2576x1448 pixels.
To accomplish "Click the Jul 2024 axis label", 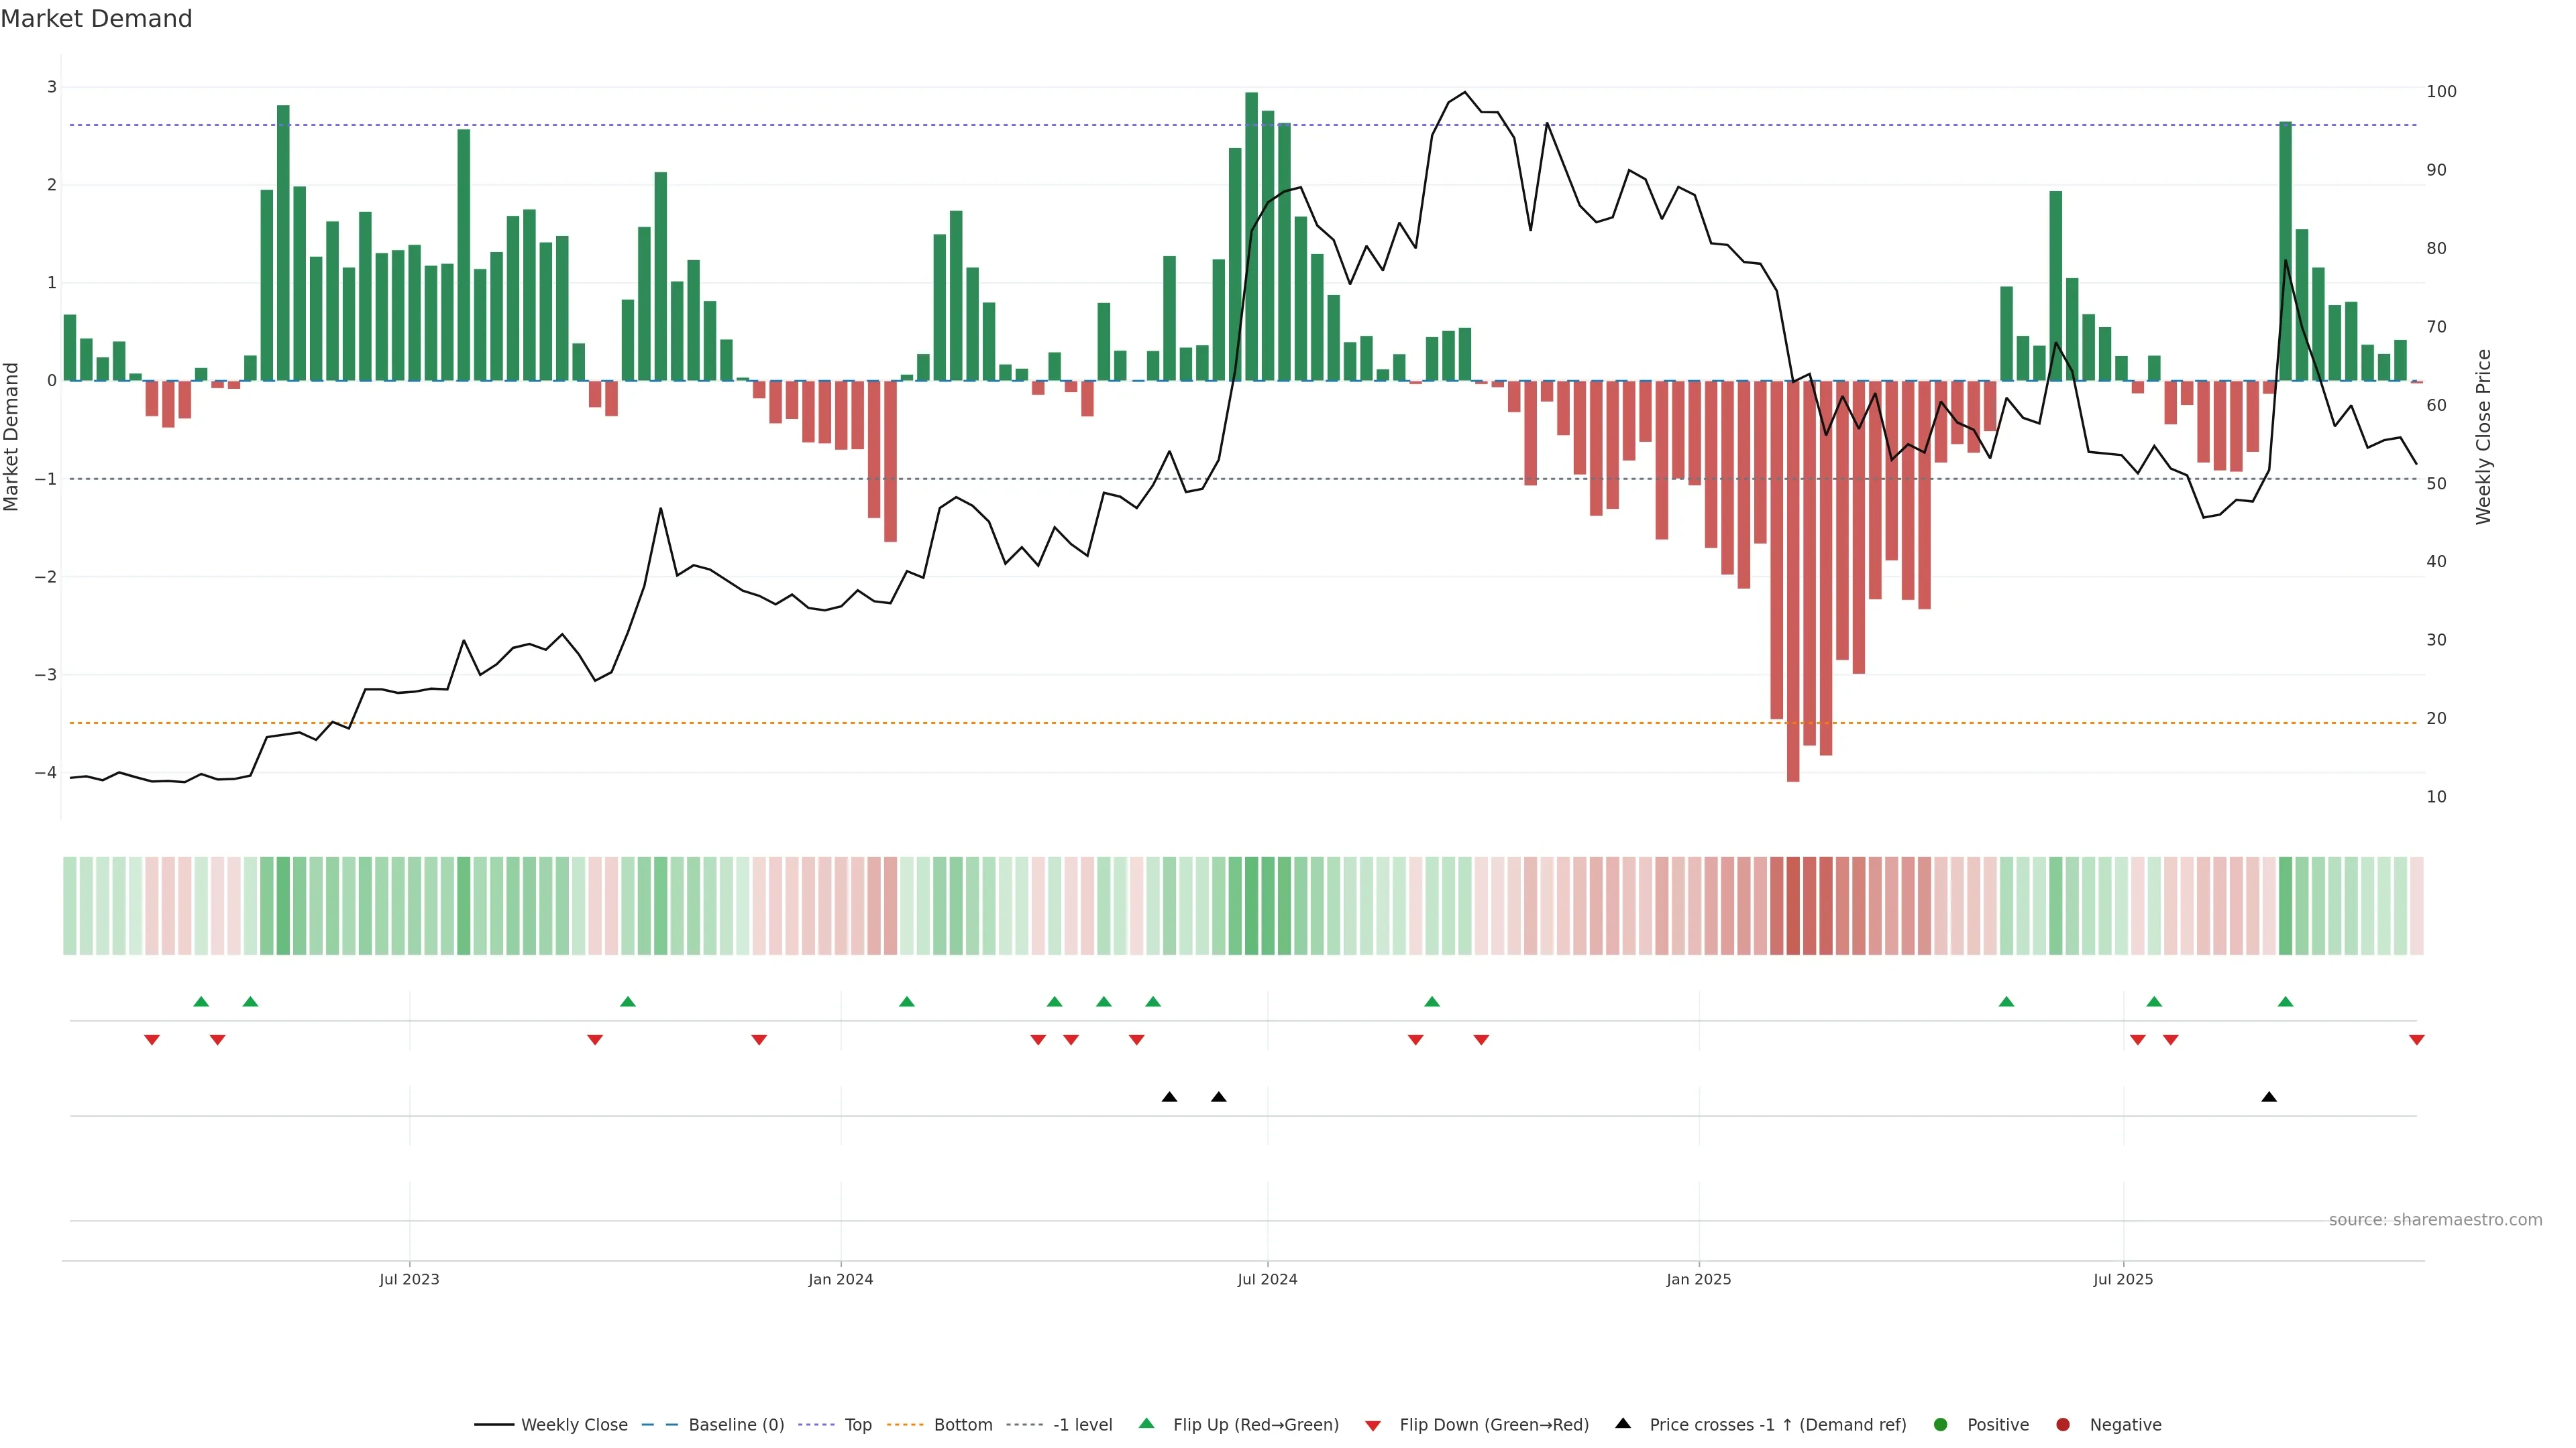I will (x=1267, y=1279).
